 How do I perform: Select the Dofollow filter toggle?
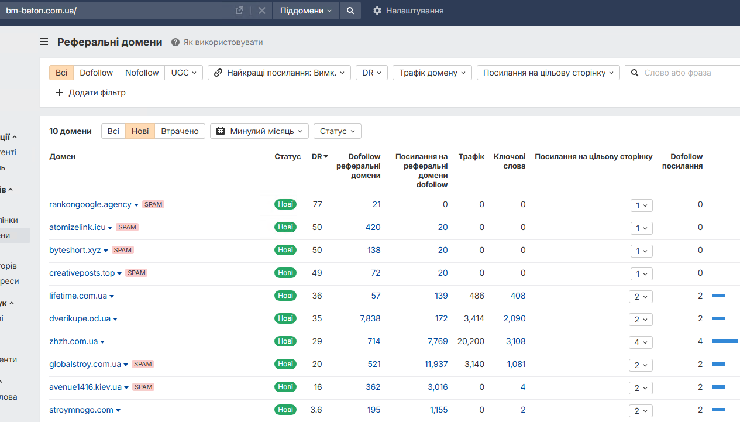(x=96, y=73)
